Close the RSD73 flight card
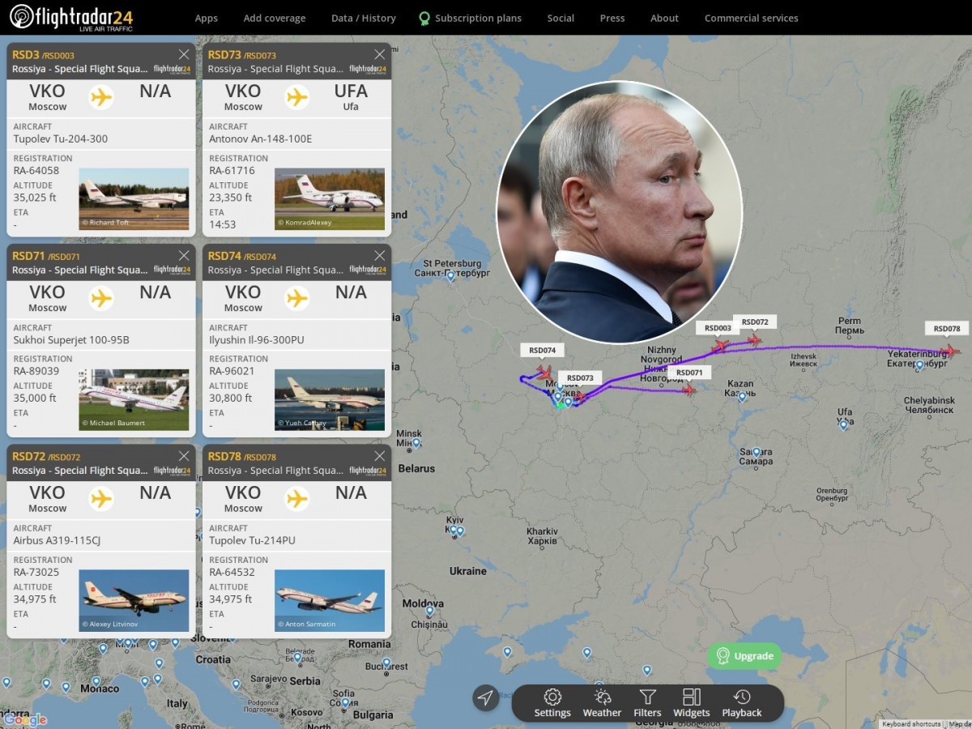Screen dimensions: 972x729 tap(379, 54)
